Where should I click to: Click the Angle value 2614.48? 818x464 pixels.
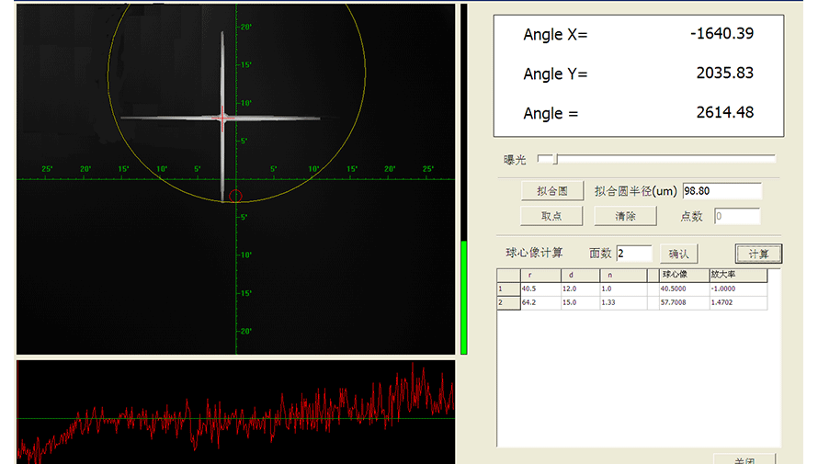[725, 112]
